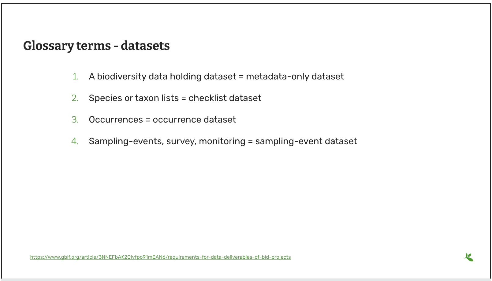Click the green list number 2

[x=75, y=98]
